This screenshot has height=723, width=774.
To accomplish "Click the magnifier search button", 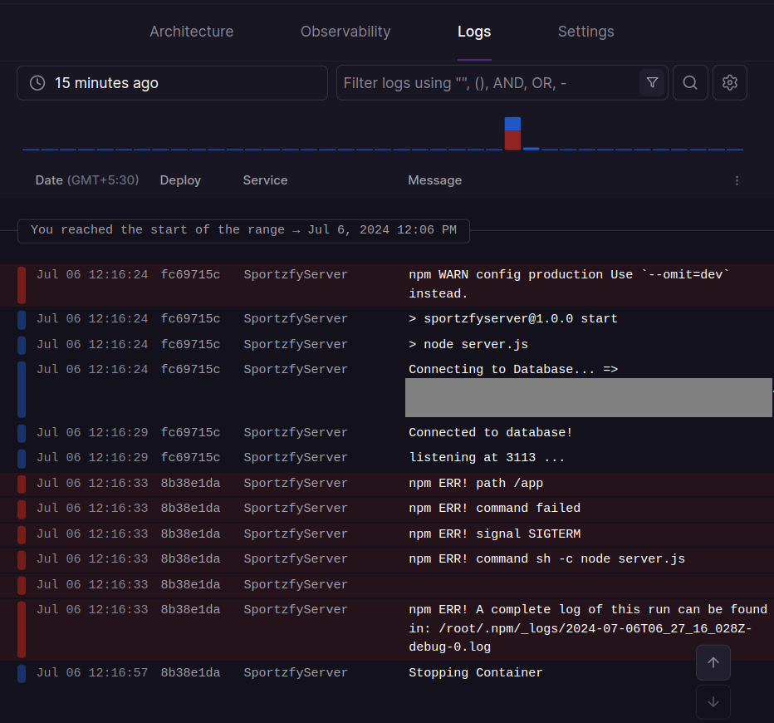I will click(x=690, y=82).
